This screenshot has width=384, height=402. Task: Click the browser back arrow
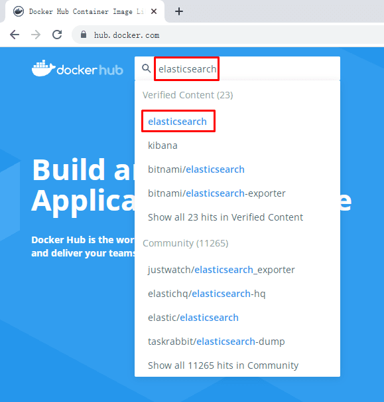pyautogui.click(x=15, y=35)
